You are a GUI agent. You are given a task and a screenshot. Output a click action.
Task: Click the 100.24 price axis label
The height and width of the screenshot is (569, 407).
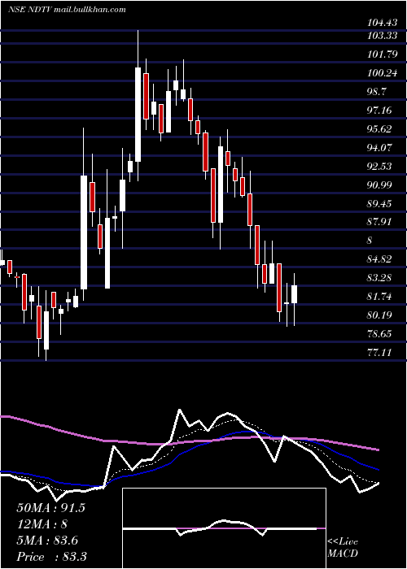tap(382, 73)
